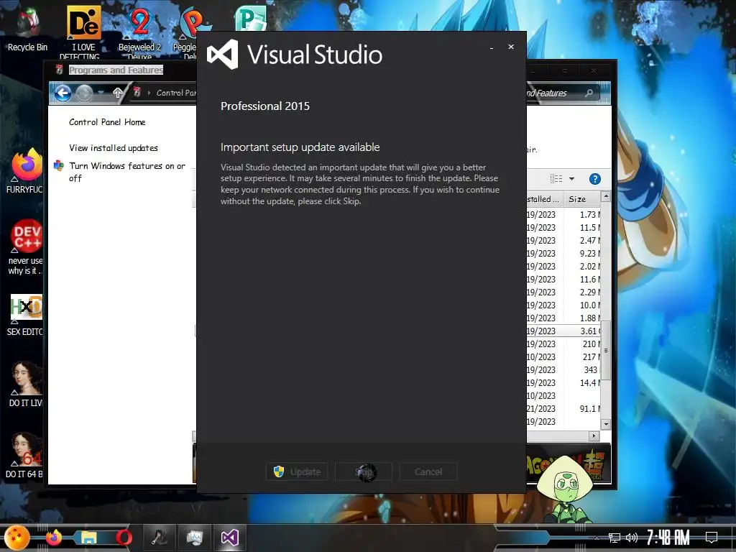The height and width of the screenshot is (552, 736).
Task: Show hidden tray icons chevron
Action: coord(597,538)
